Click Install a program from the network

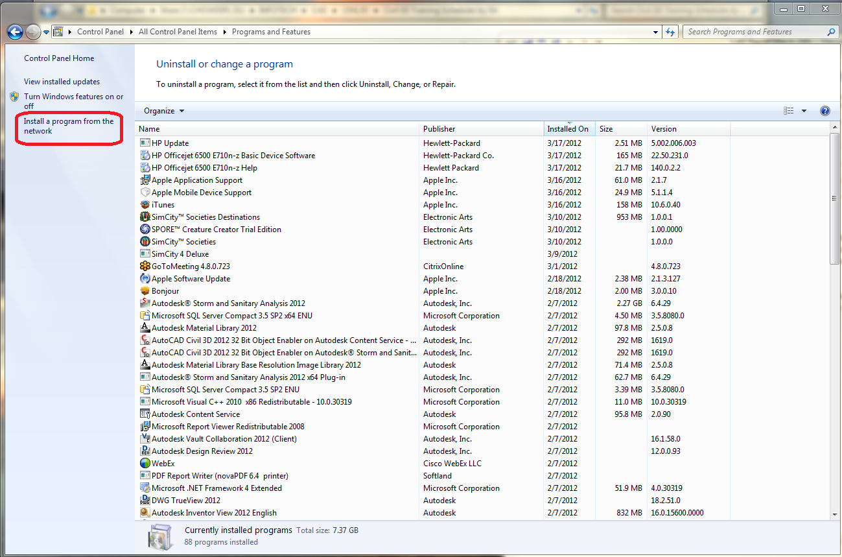69,126
